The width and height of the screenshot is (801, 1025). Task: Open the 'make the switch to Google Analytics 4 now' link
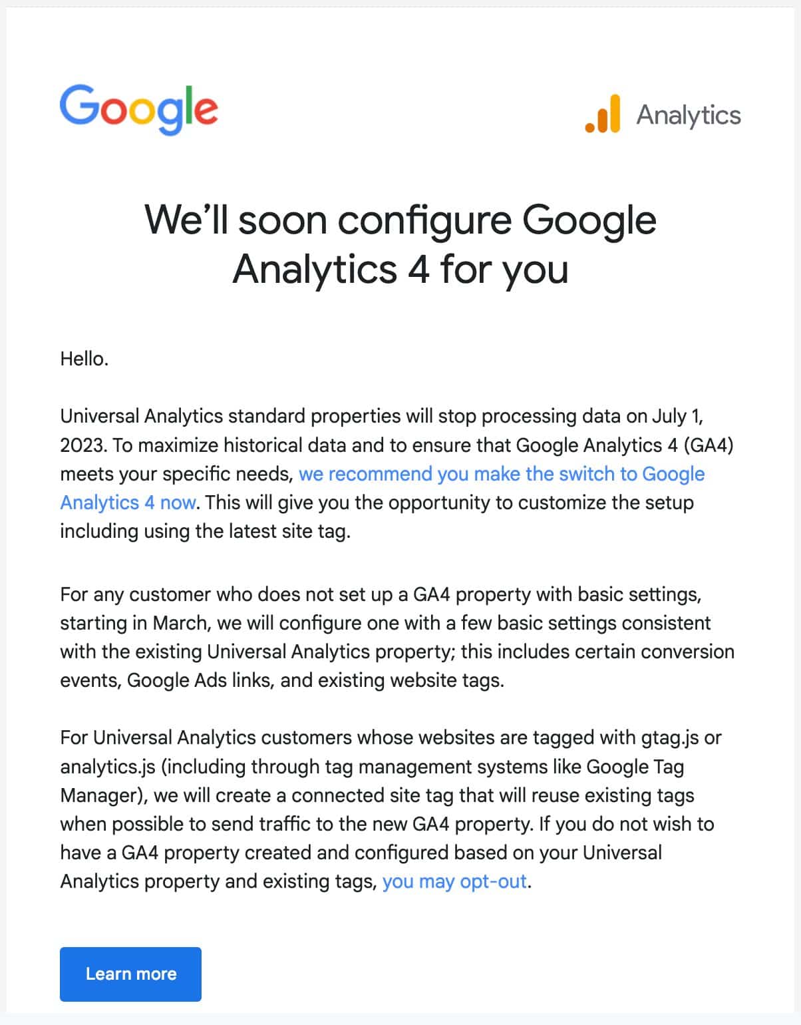[501, 474]
